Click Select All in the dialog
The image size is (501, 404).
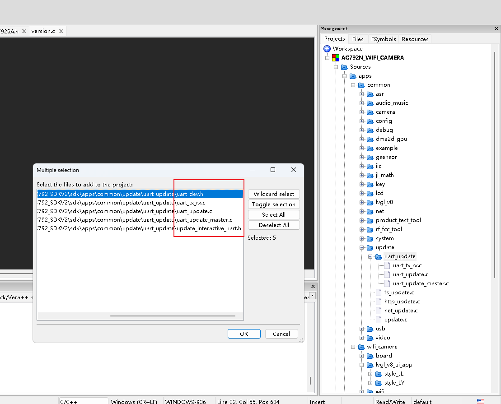click(x=274, y=214)
